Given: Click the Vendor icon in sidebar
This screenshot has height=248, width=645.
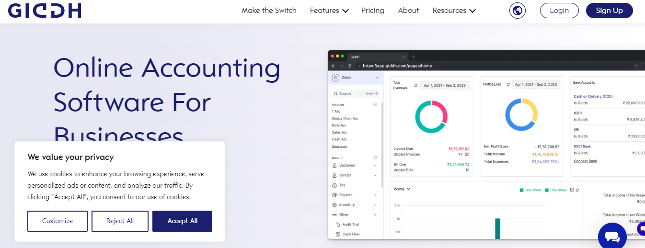Looking at the screenshot, I should pos(334,175).
